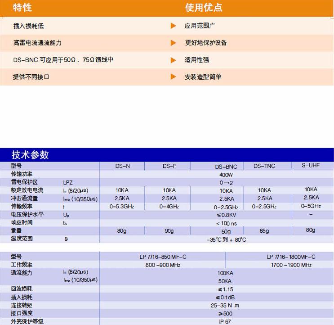Click the 外壳保护等级 row label
The width and height of the screenshot is (334, 325).
click(27, 321)
